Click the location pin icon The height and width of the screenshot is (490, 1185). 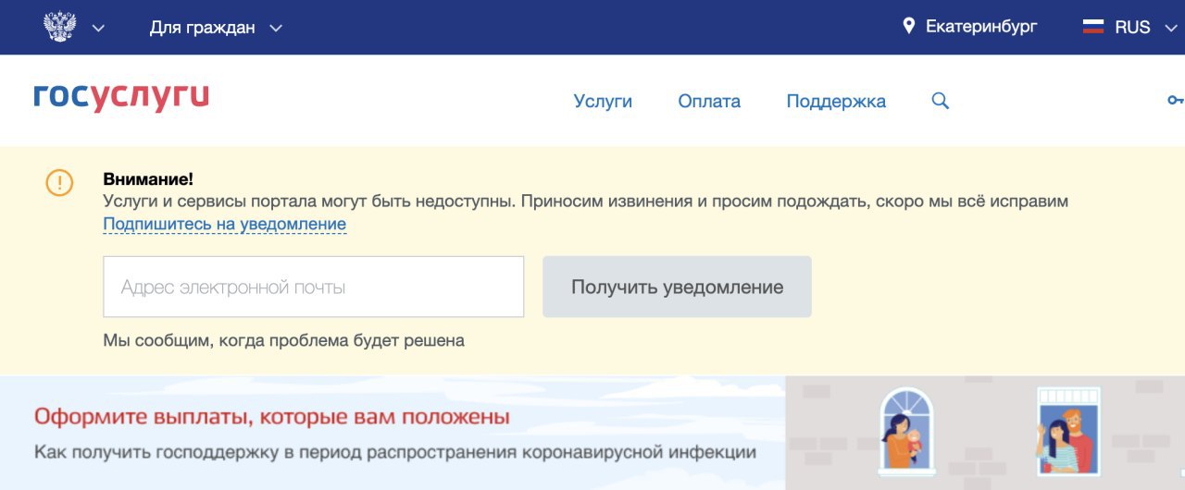coord(909,26)
